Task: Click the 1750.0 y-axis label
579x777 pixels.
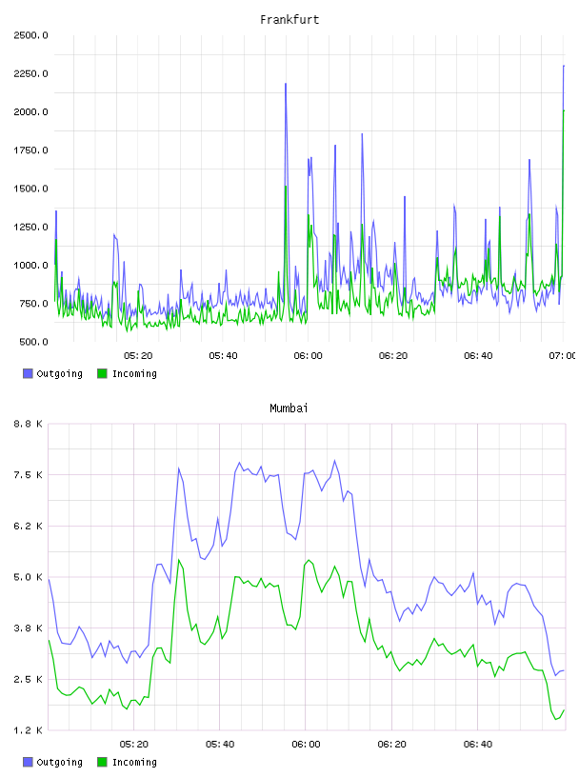Action: [x=31, y=150]
